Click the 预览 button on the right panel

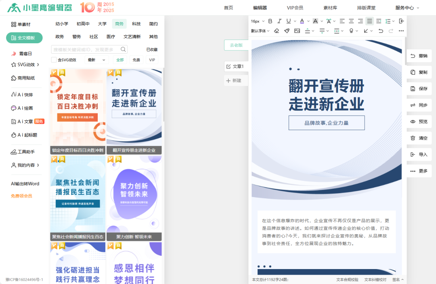419,121
